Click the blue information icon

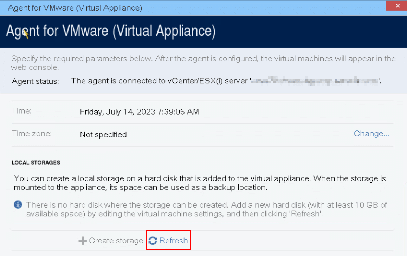18,204
